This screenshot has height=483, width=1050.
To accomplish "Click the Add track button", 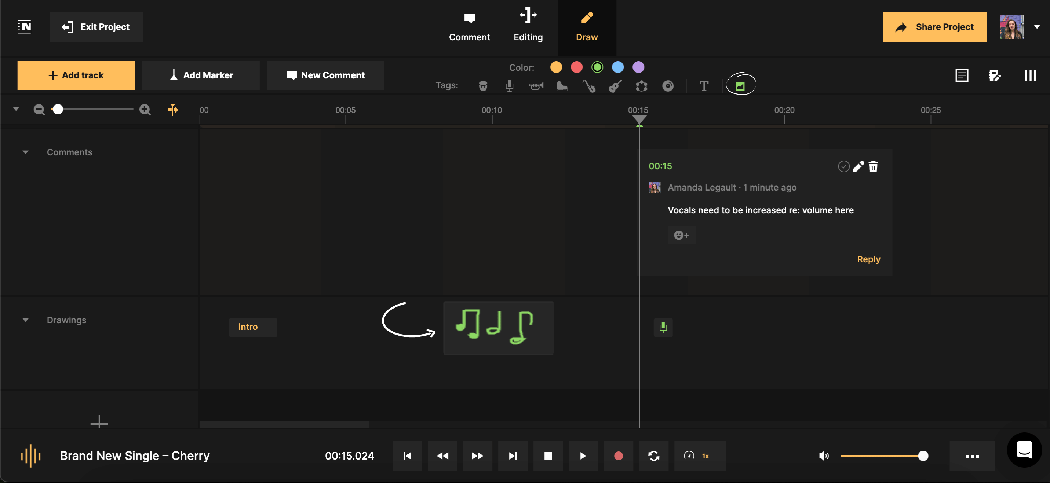I will click(76, 75).
